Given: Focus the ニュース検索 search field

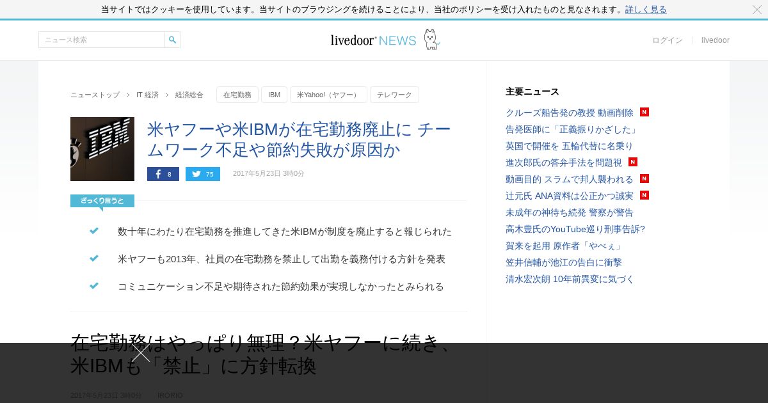Looking at the screenshot, I should (x=102, y=40).
